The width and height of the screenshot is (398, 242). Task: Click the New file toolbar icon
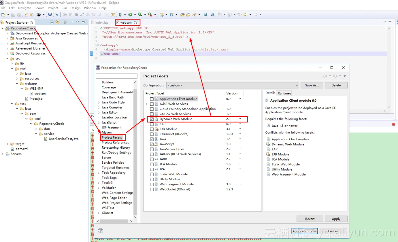tap(3, 15)
